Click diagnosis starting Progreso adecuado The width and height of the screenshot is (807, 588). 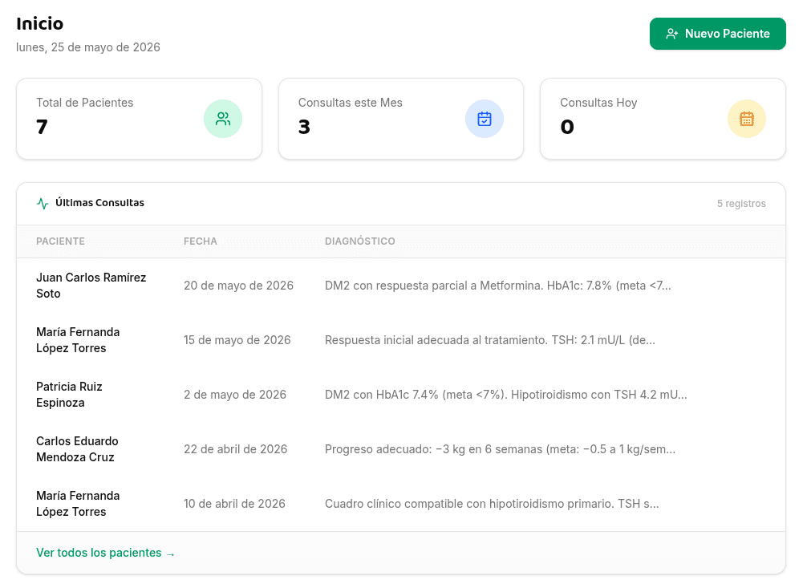pyautogui.click(x=500, y=449)
